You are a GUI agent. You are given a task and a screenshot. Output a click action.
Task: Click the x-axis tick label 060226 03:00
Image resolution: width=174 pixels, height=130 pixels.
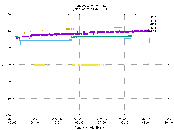[12, 121]
